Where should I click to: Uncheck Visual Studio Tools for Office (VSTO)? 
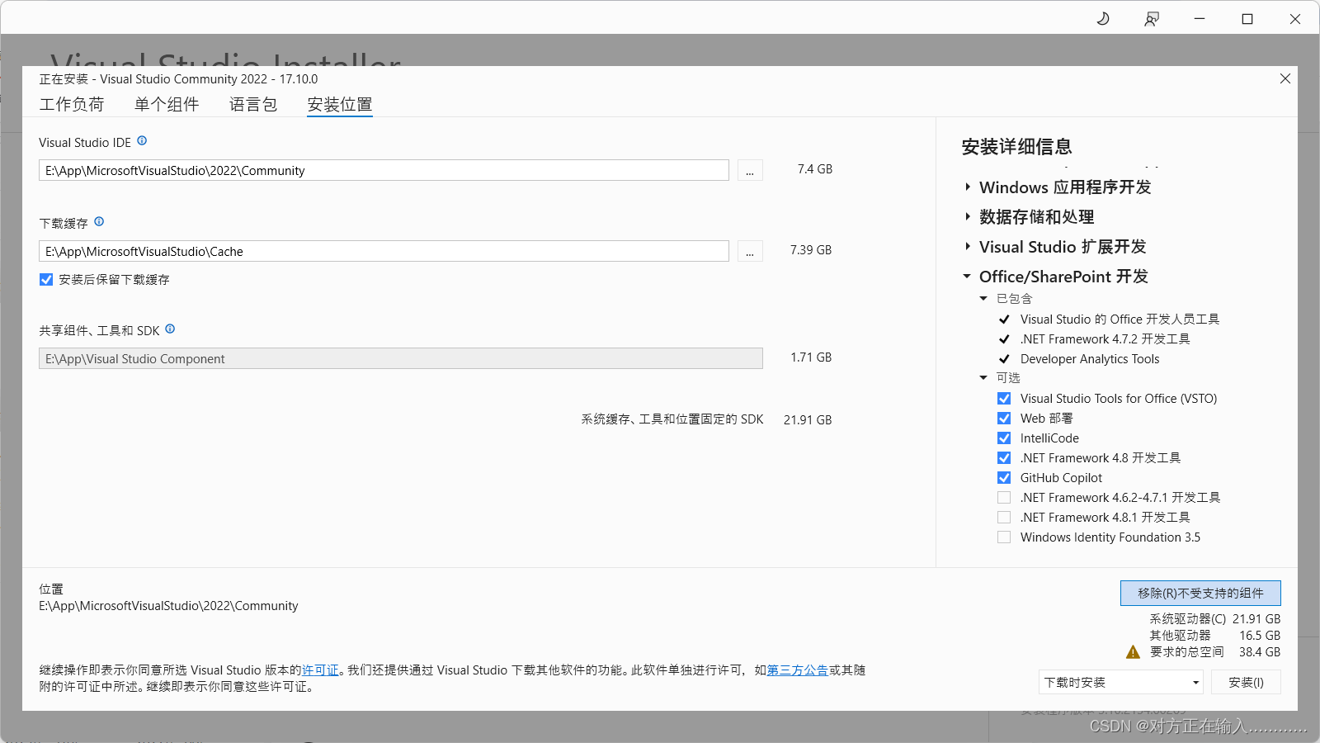tap(1004, 399)
